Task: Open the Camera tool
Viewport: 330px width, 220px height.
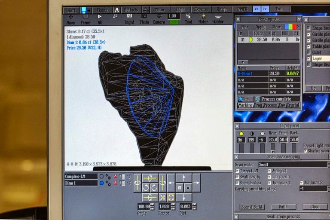Action: 159,19
